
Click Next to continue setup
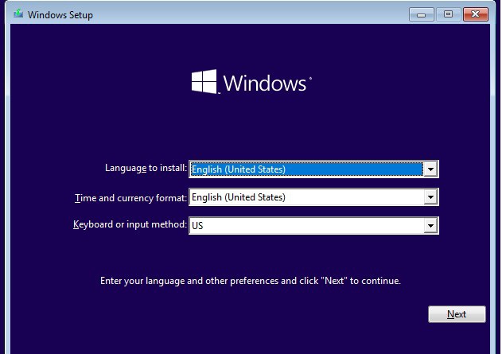pos(457,314)
